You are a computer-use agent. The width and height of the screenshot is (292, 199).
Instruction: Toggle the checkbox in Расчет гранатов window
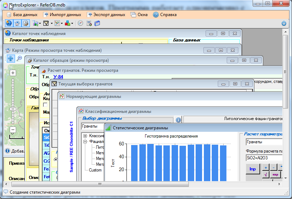click(x=45, y=105)
